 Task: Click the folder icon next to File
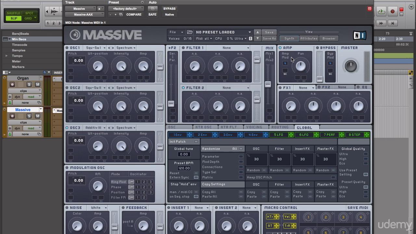click(x=190, y=32)
